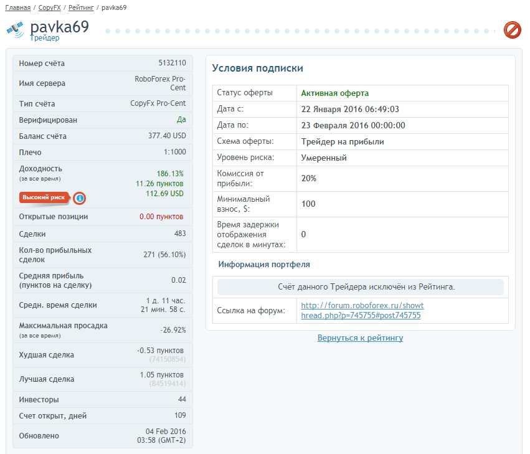
Task: Click the investors count 44
Action: coord(182,399)
